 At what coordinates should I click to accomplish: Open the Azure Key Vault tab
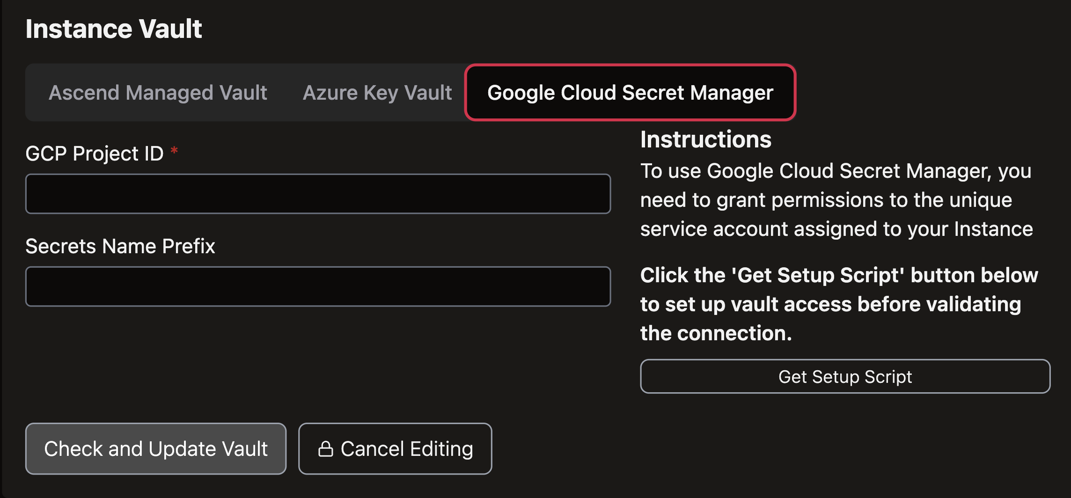[x=377, y=93]
